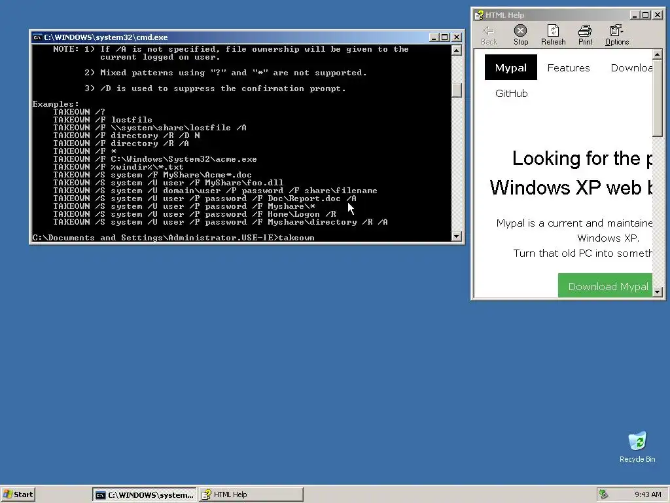
Task: Click the 'MyShare\Acme*.doc' example line
Action: [x=152, y=175]
